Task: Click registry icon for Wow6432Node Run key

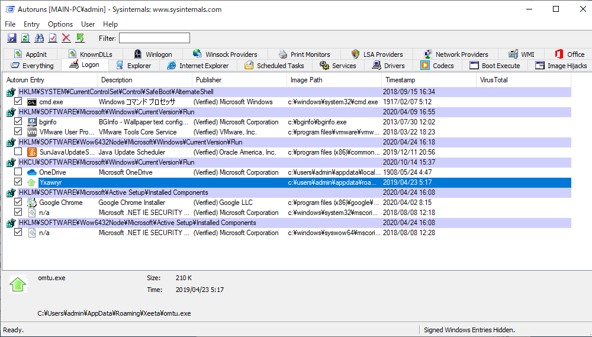Action: 11,142
